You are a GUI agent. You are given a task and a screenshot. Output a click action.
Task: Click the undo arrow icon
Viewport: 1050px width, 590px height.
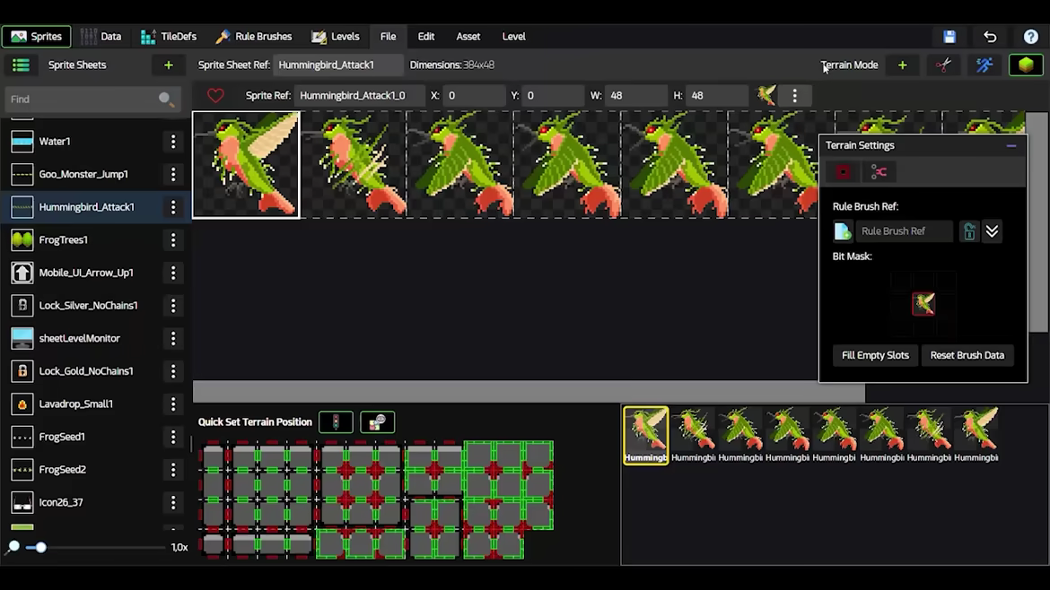[x=990, y=37]
